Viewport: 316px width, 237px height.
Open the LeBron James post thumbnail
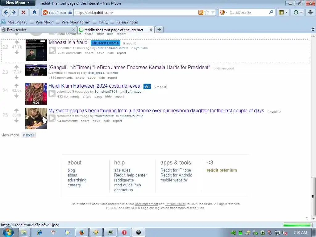36,70
